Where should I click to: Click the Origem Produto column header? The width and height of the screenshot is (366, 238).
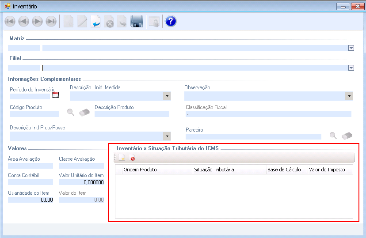(x=157, y=170)
